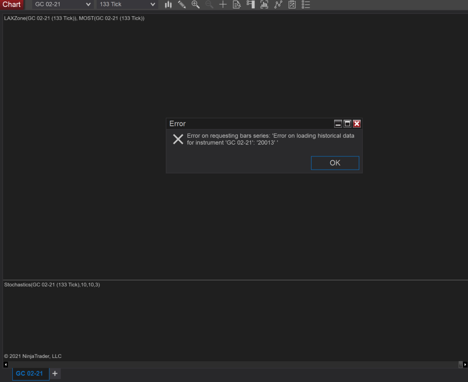Open the drawing tools pencil icon

pyautogui.click(x=182, y=4)
